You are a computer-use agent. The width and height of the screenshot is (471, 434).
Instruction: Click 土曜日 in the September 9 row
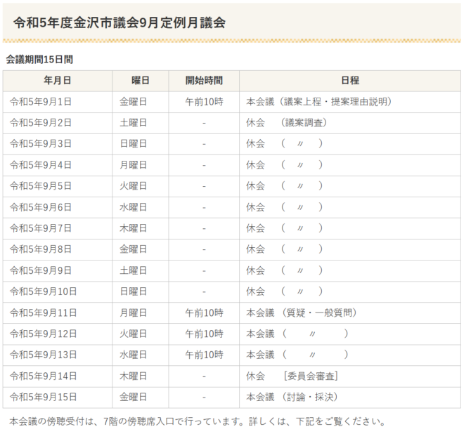coord(133,271)
